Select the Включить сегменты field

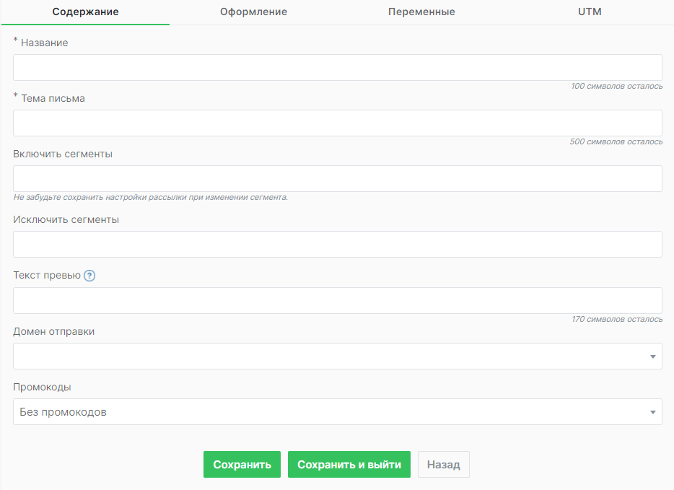click(x=337, y=178)
